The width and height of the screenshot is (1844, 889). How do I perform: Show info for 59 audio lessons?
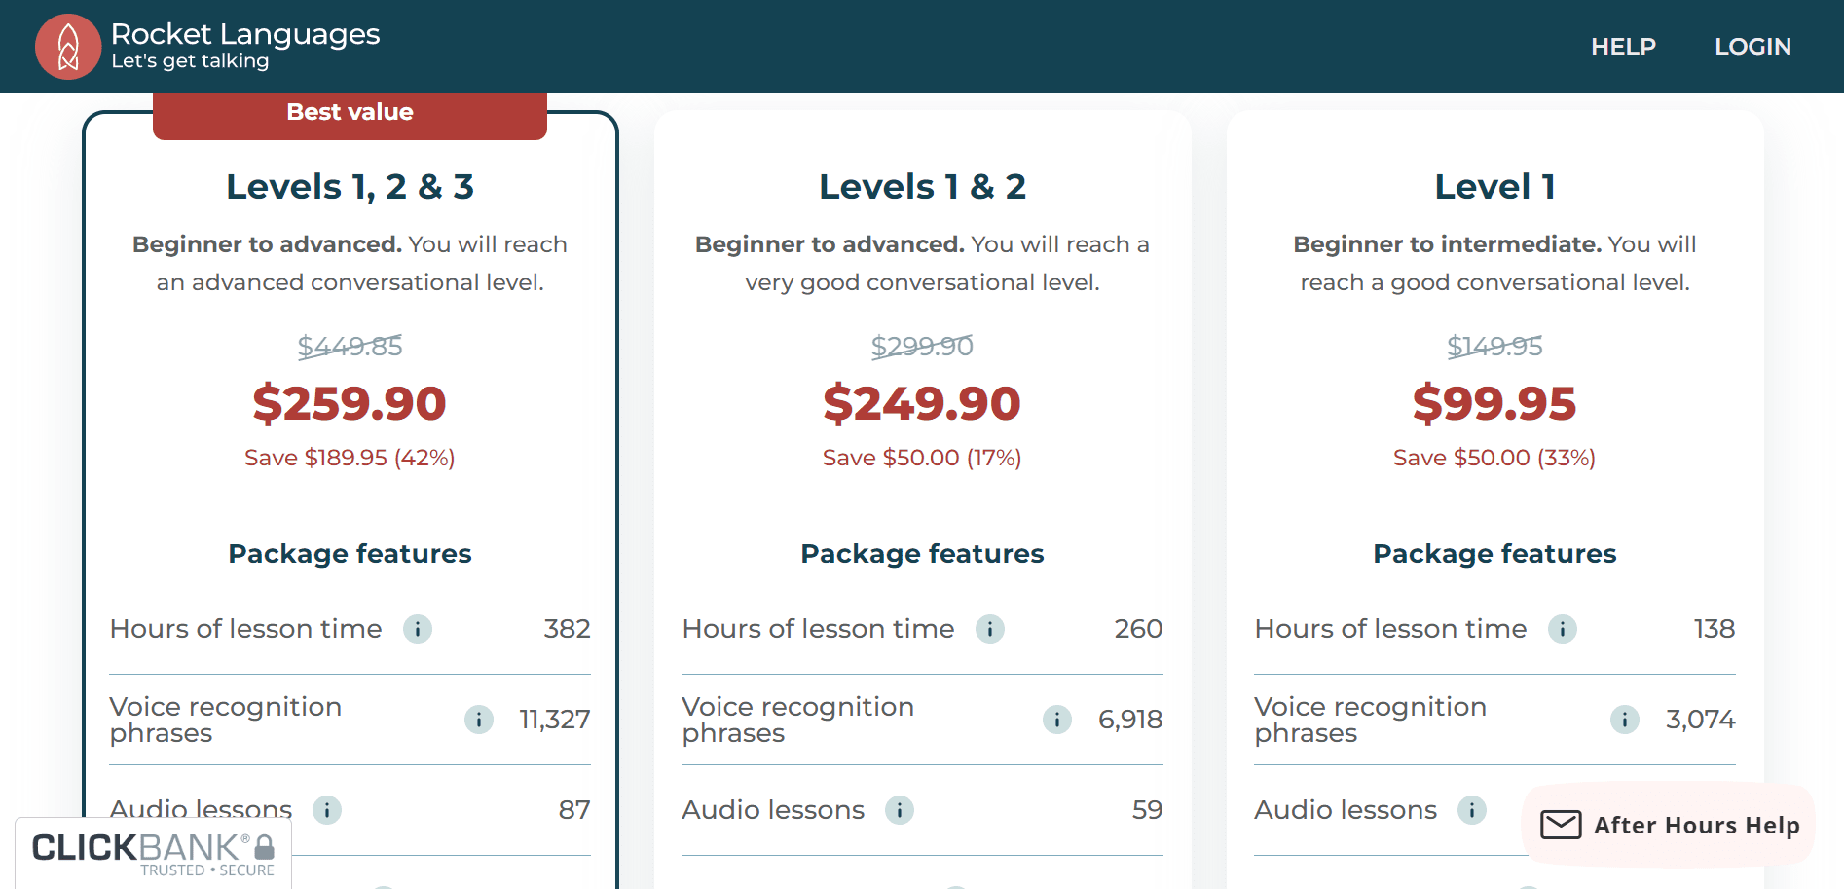pyautogui.click(x=900, y=810)
